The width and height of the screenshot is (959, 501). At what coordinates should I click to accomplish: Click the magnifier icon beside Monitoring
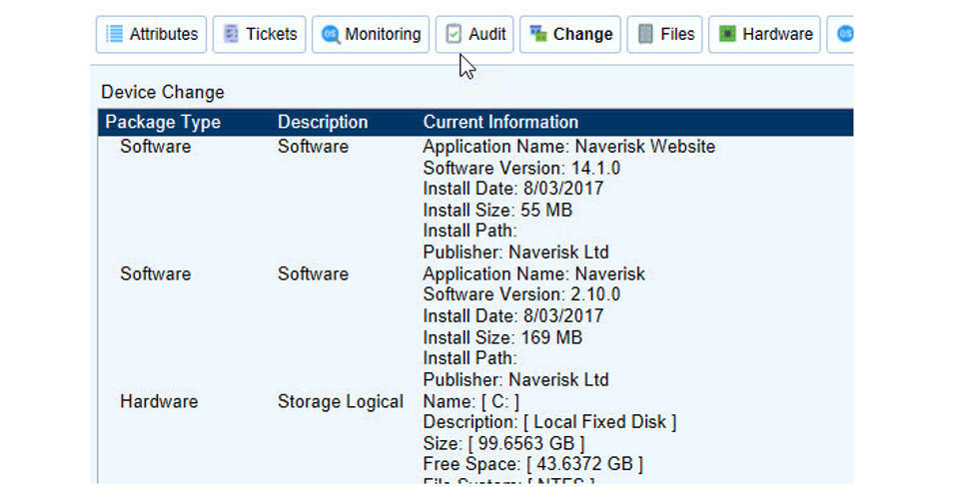[330, 34]
